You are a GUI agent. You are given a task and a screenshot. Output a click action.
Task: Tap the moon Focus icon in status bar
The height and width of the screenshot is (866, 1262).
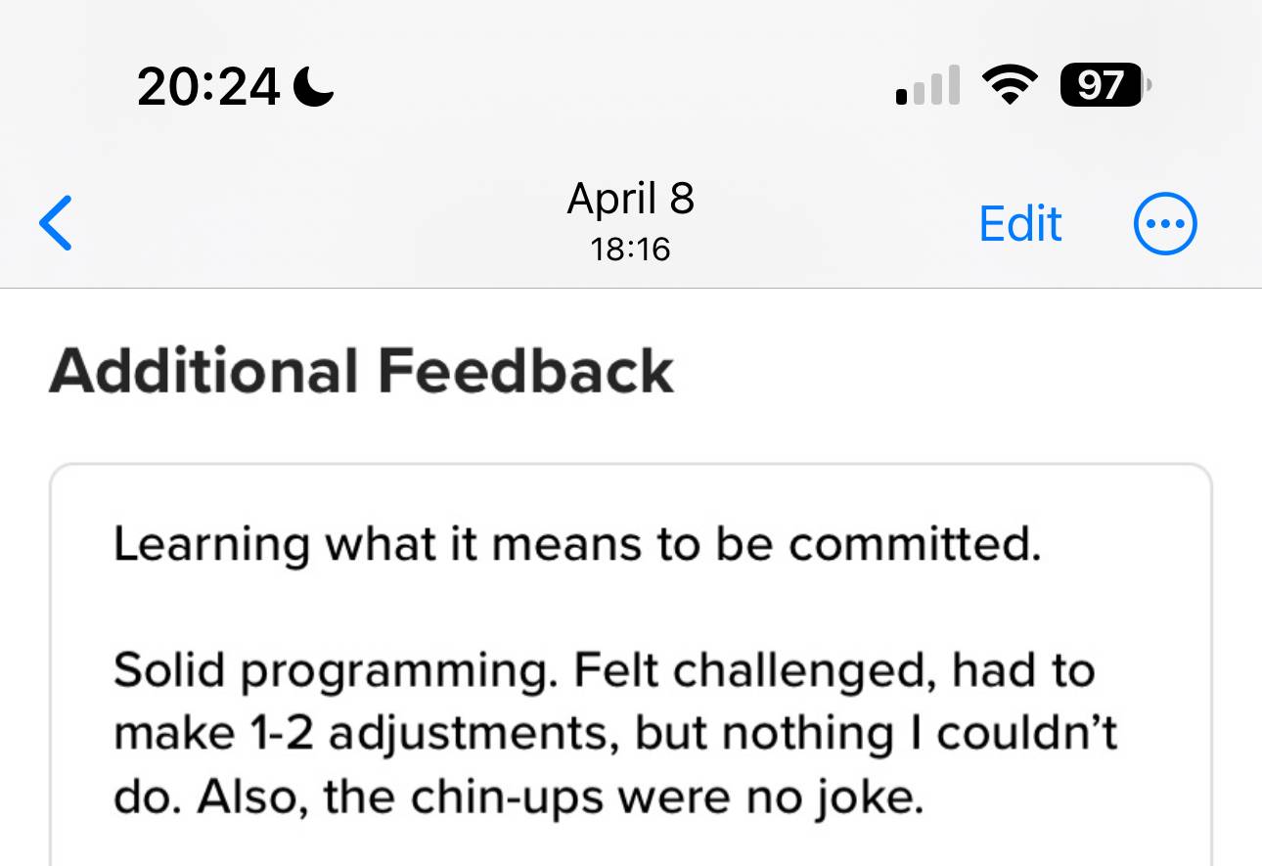point(314,88)
